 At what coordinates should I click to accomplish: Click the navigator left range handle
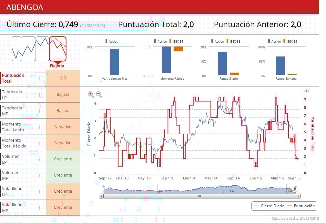pyautogui.click(x=103, y=189)
